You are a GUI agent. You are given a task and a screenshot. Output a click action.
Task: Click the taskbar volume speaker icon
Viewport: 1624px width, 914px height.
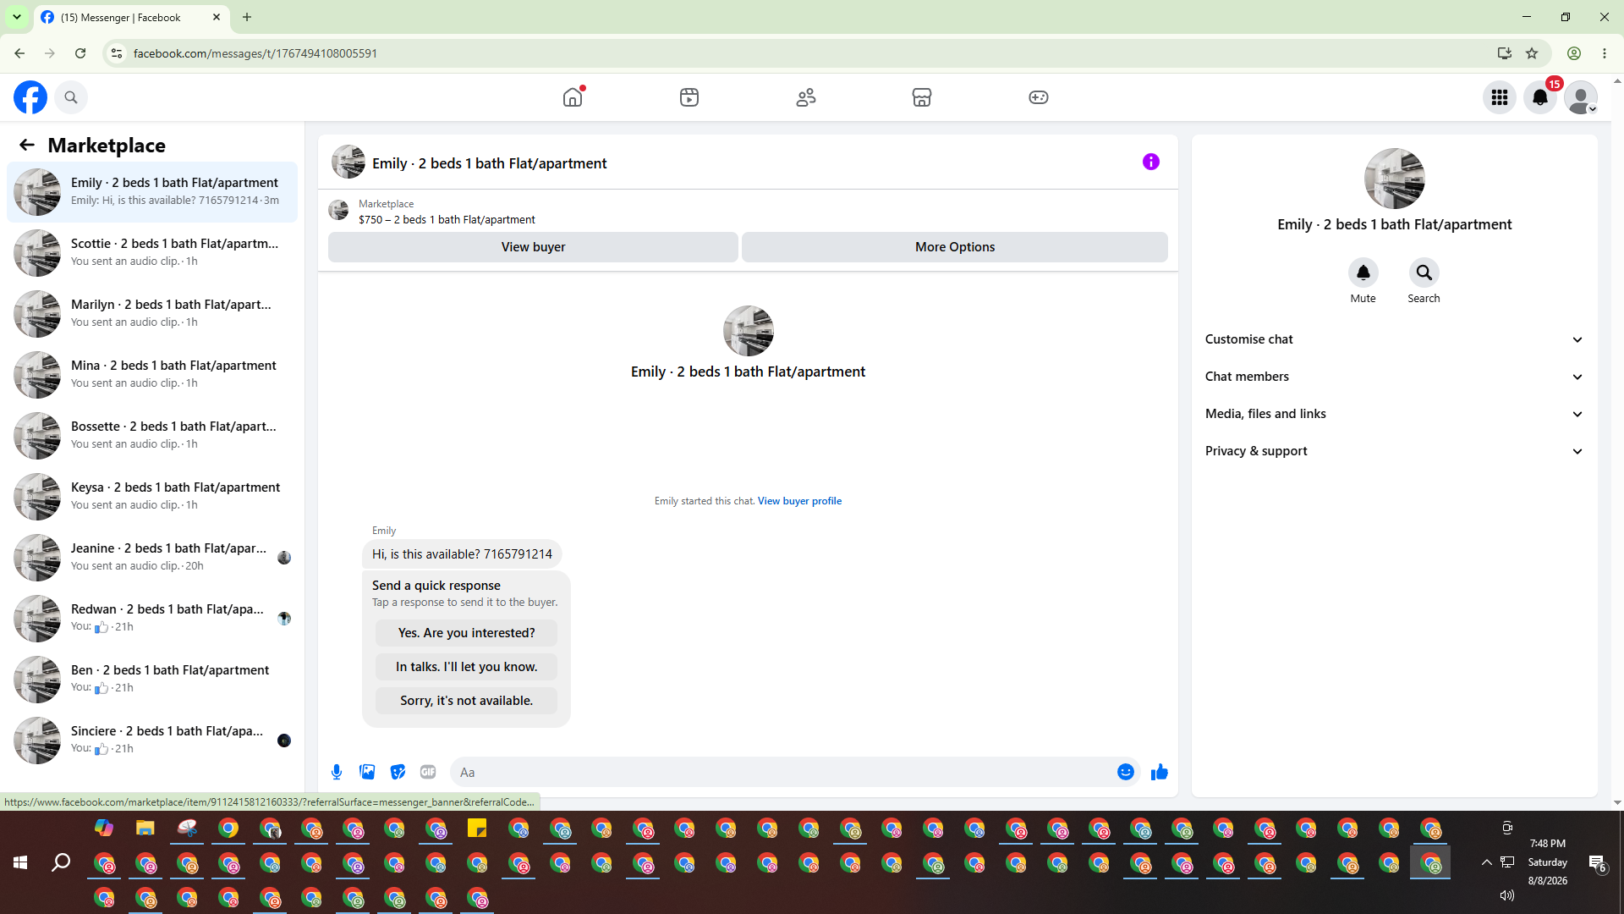pyautogui.click(x=1507, y=895)
